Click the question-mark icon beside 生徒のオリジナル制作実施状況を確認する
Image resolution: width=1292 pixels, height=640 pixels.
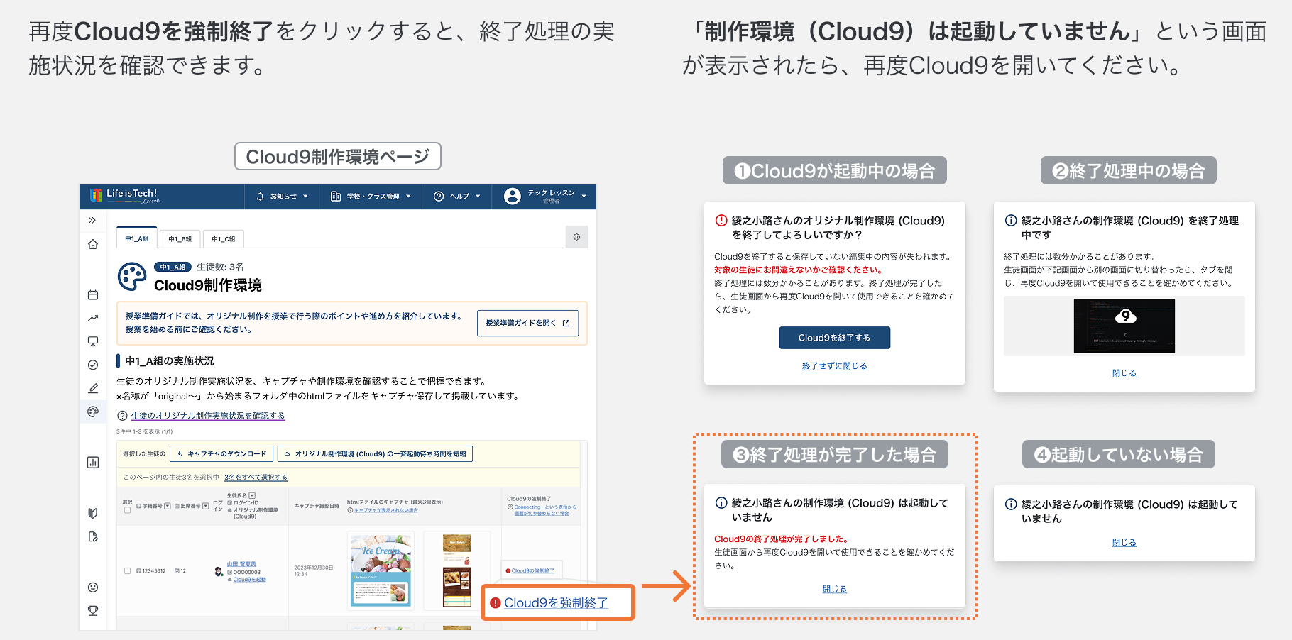click(122, 416)
